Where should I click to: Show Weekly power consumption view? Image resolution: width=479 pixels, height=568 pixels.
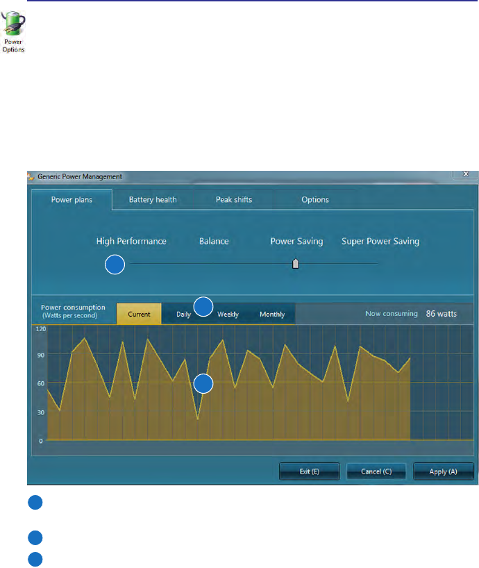pyautogui.click(x=228, y=315)
